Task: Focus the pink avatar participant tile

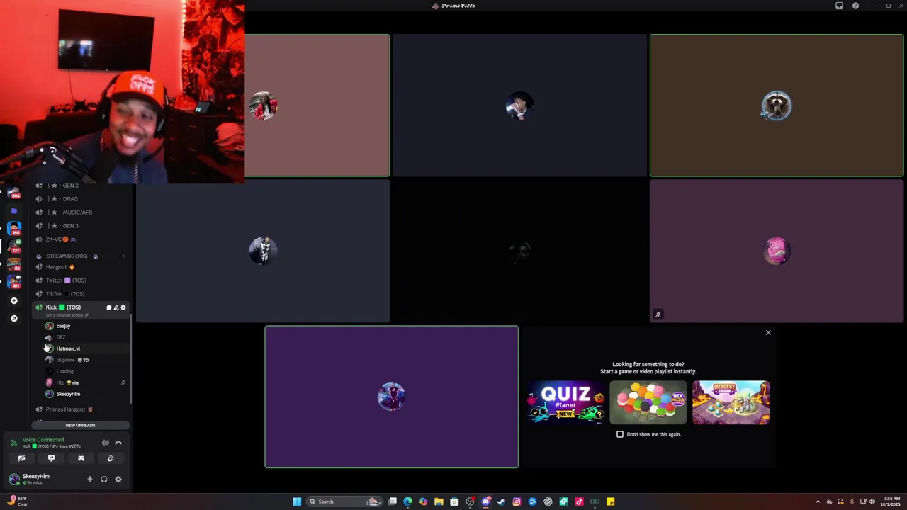Action: [x=777, y=251]
